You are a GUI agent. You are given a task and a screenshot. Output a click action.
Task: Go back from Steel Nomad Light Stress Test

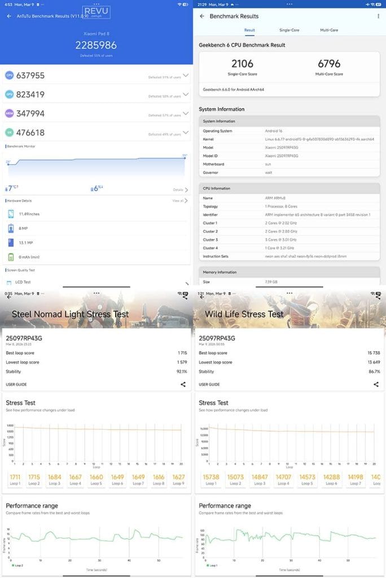8,297
